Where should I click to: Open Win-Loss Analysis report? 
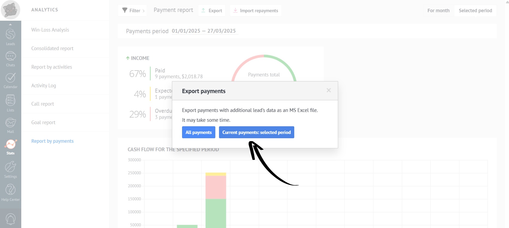click(50, 30)
